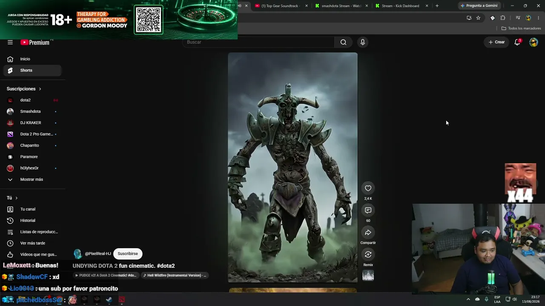This screenshot has width=545, height=306.
Task: Select Shorts in the sidebar
Action: [32, 70]
